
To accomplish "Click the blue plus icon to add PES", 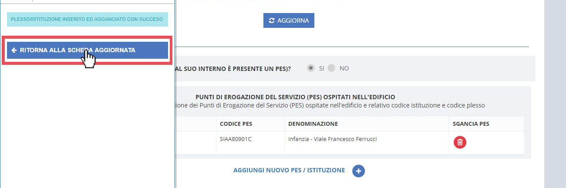I will pos(359,171).
